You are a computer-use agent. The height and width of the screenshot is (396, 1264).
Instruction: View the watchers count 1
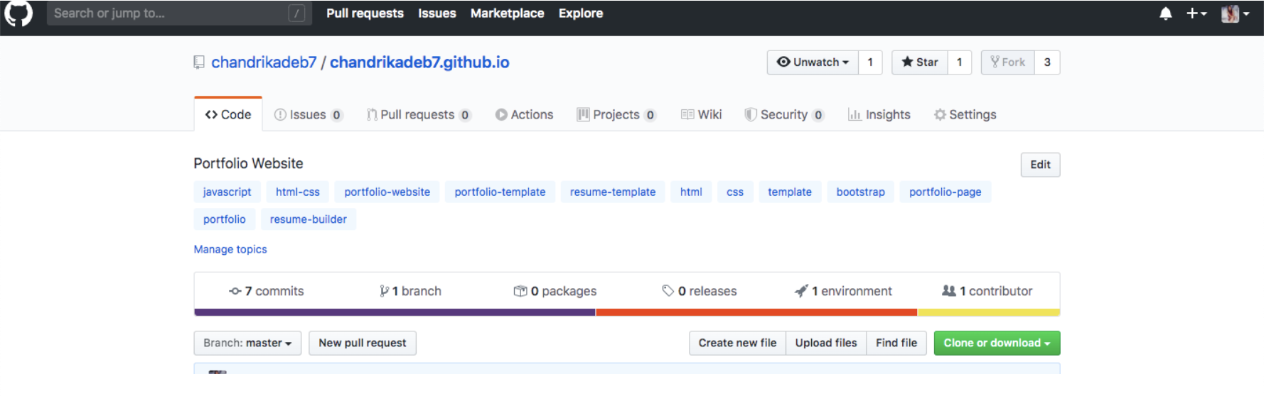870,62
